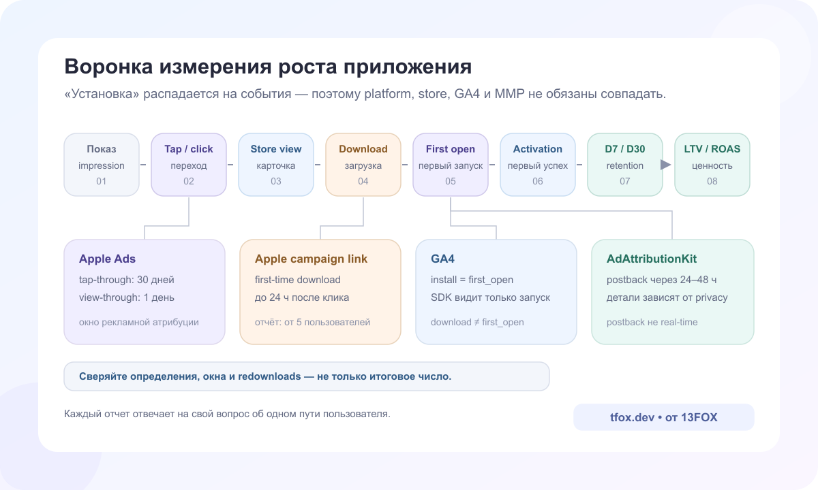The height and width of the screenshot is (490, 818).
Task: Open the 'Apple Ads' card heading
Action: pos(107,259)
